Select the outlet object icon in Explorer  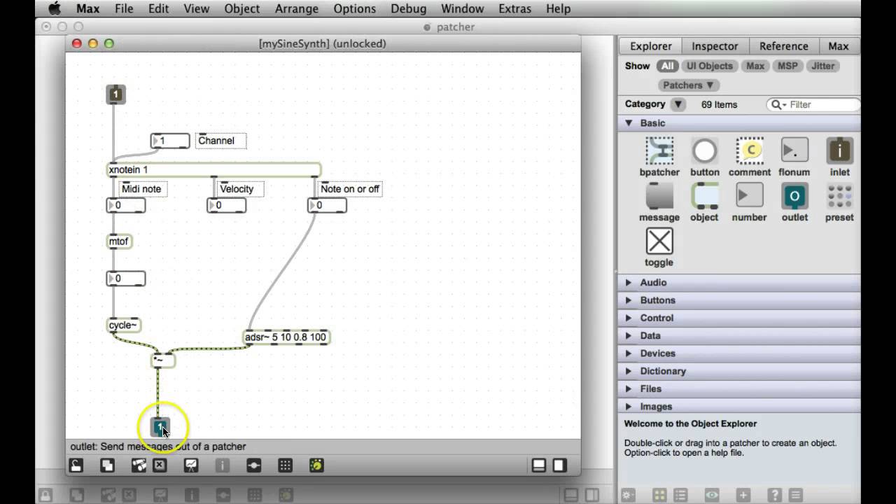794,196
